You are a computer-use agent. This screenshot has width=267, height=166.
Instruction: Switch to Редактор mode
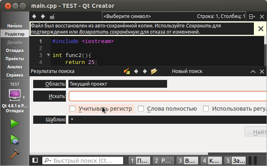point(15,34)
